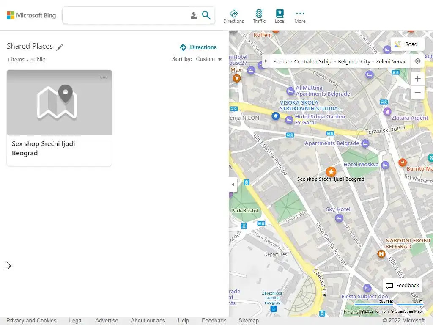Select Serbia in the breadcrumb

pyautogui.click(x=281, y=62)
